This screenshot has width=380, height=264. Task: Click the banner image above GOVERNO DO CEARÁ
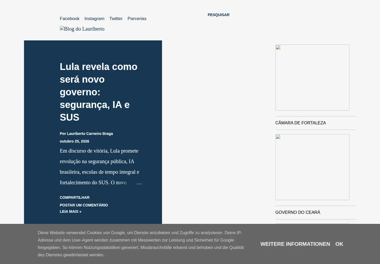tap(312, 167)
